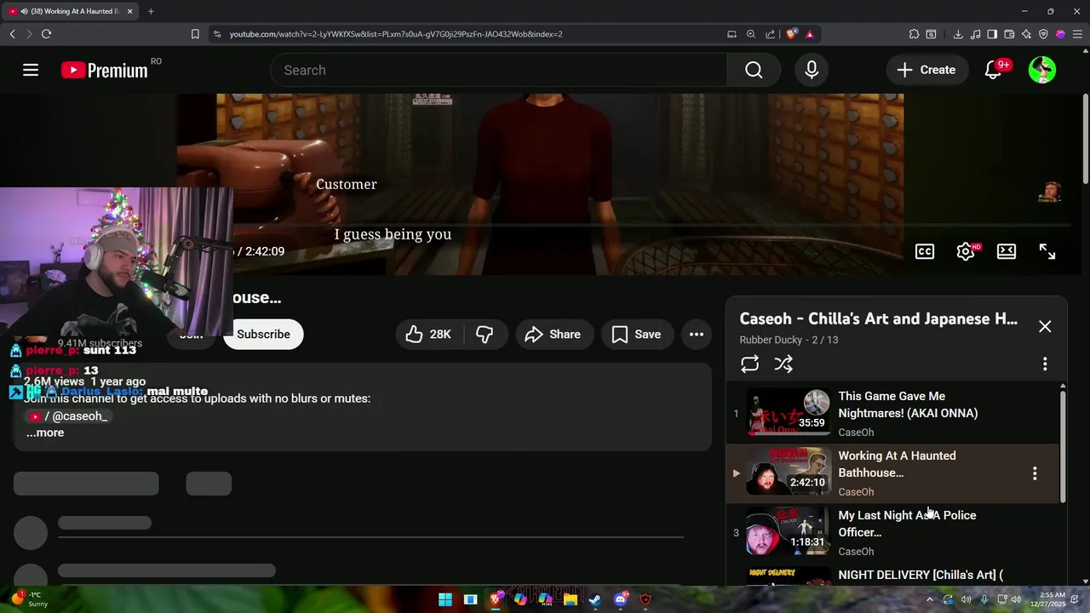The height and width of the screenshot is (613, 1090).
Task: Subscribe to the CaseOh channel
Action: tap(263, 335)
